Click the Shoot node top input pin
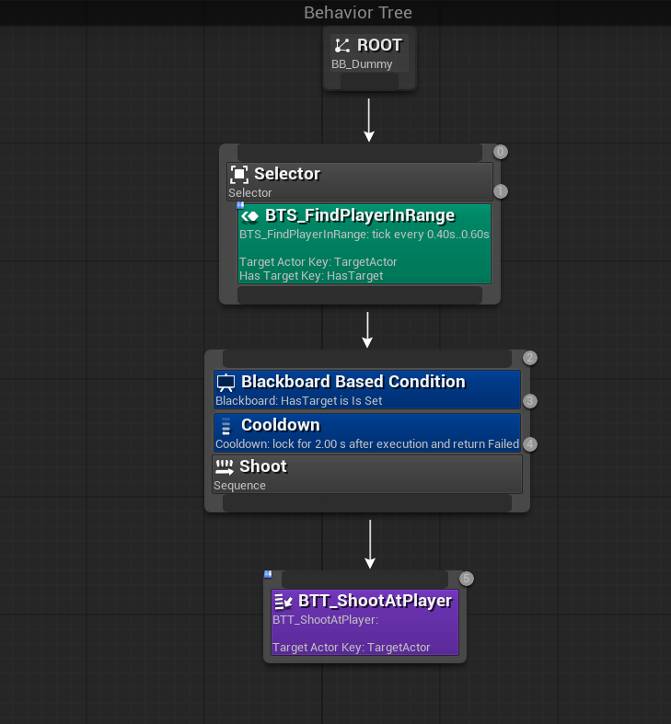 pyautogui.click(x=367, y=358)
